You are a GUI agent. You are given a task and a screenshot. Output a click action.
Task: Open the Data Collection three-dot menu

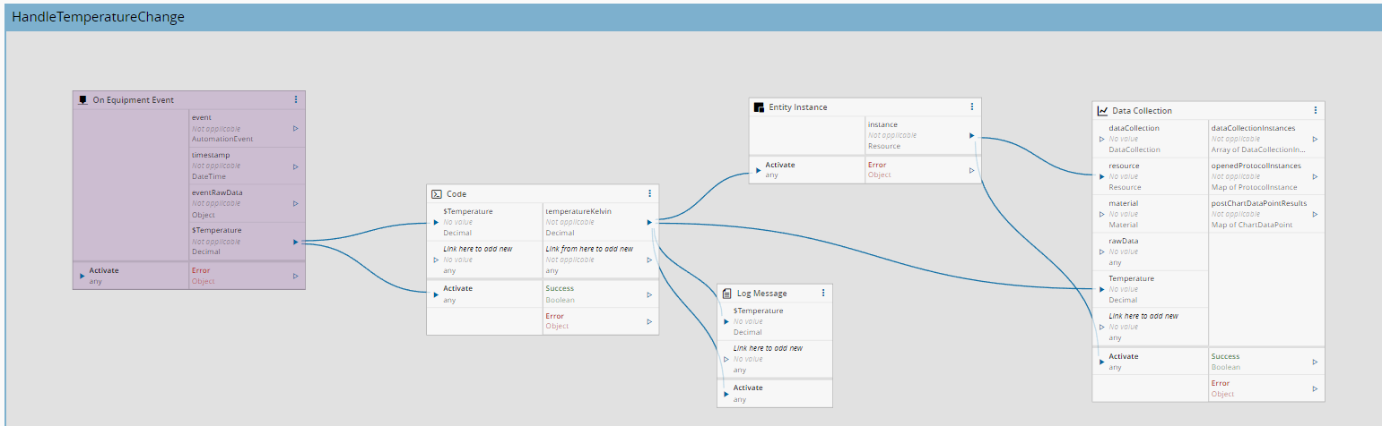(1315, 110)
